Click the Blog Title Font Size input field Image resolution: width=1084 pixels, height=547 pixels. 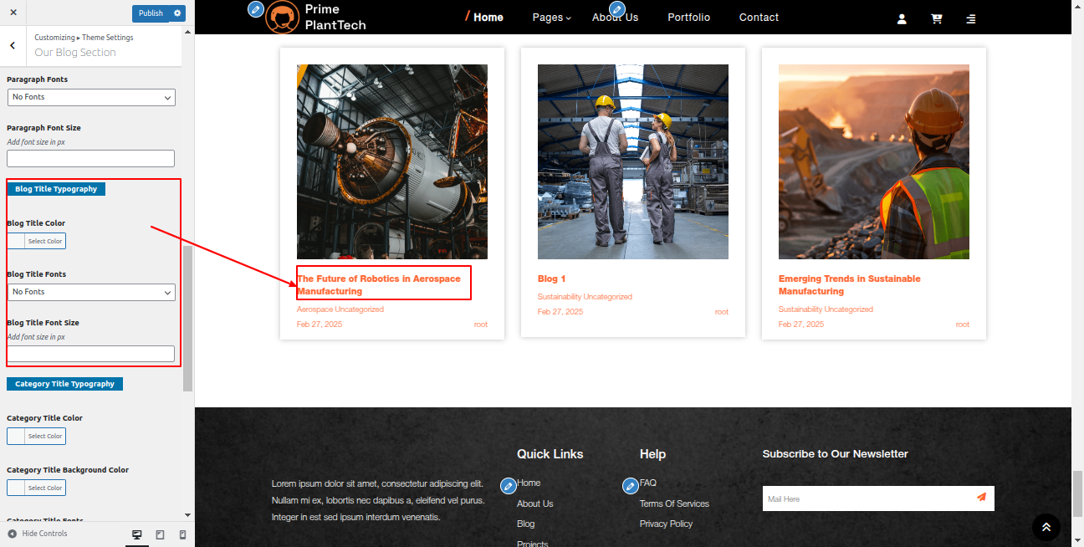click(91, 354)
